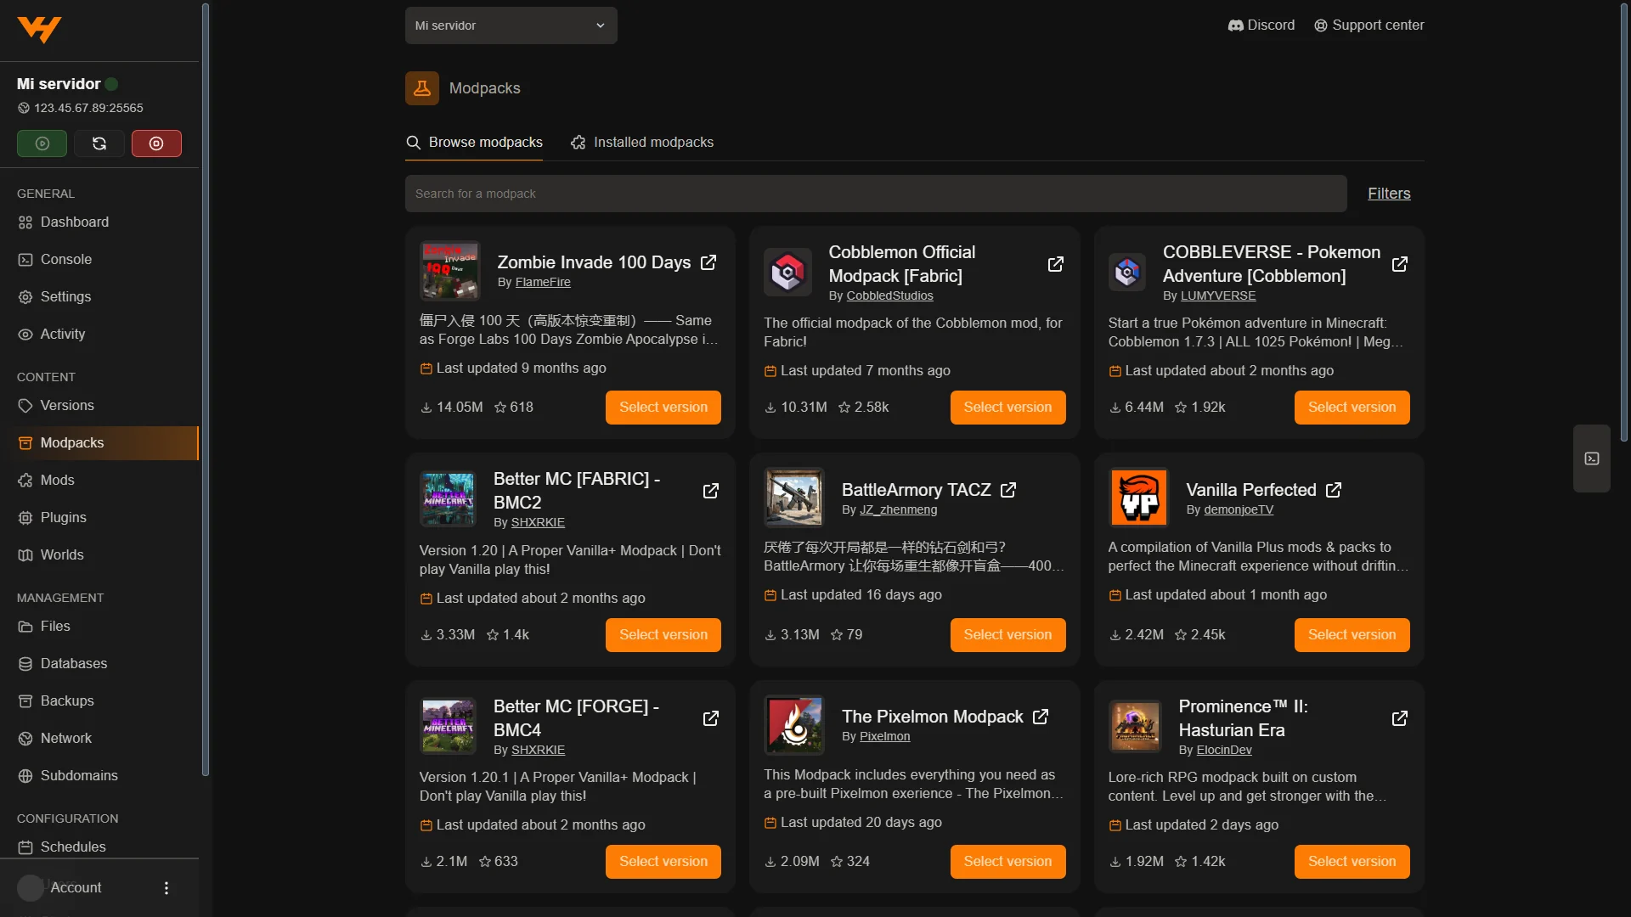This screenshot has width=1631, height=917.
Task: Click the BattleArmory TACZ thumbnail image
Action: pos(794,498)
